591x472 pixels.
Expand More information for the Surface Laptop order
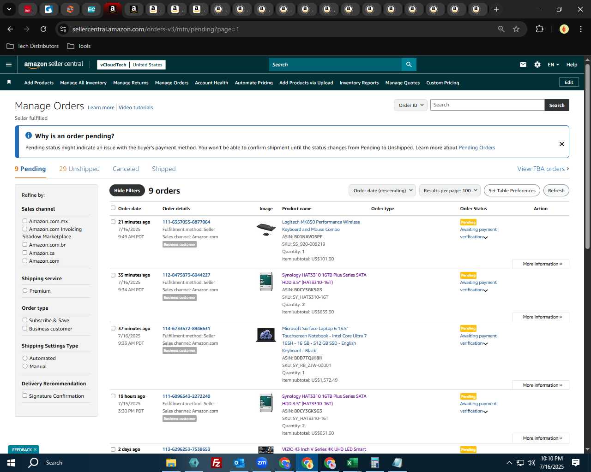[x=541, y=385]
